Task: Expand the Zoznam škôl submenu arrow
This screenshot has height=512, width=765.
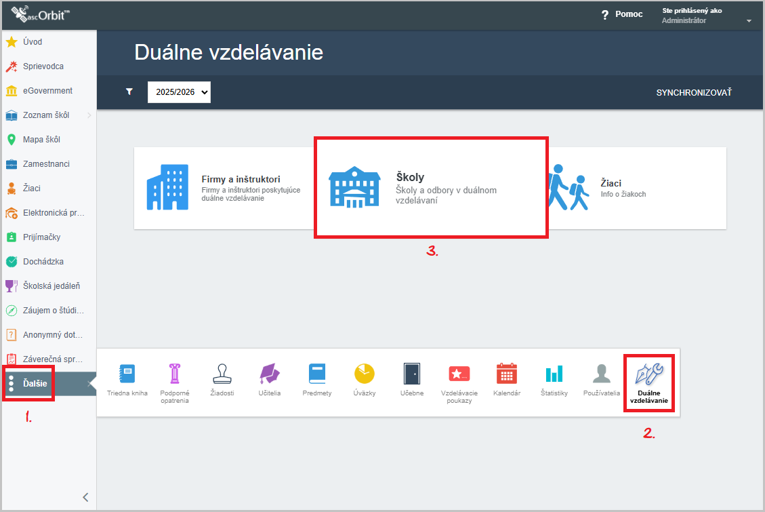Action: (x=89, y=115)
